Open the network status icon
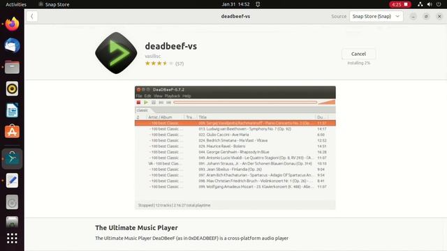 point(420,4)
